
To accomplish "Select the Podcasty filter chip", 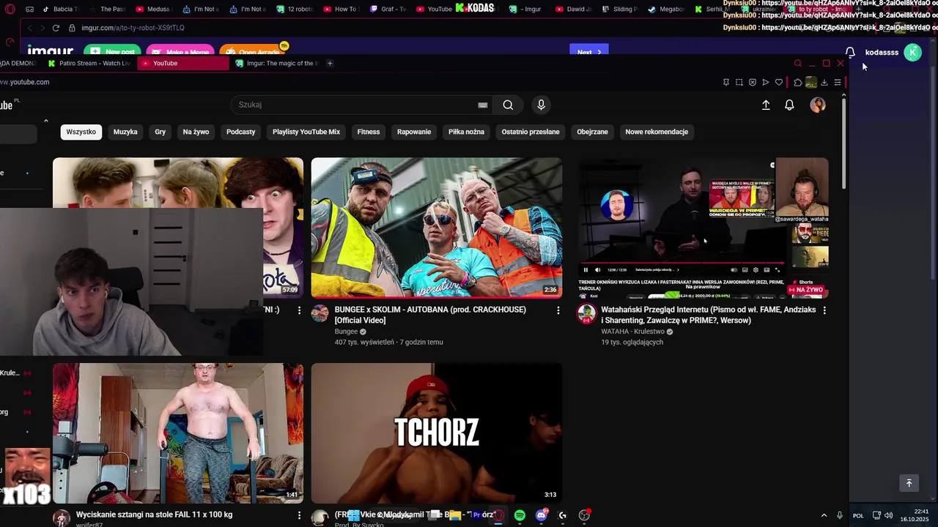I will [241, 132].
